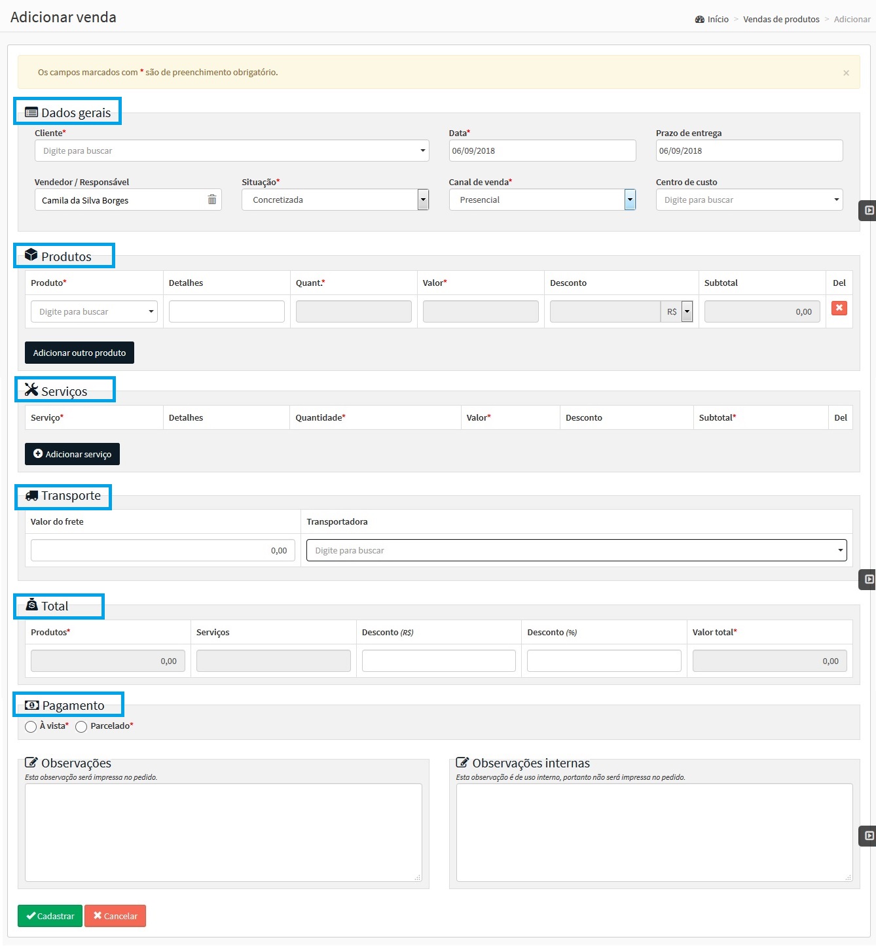Image resolution: width=876 pixels, height=946 pixels.
Task: Click the Total money bag icon
Action: 31,604
